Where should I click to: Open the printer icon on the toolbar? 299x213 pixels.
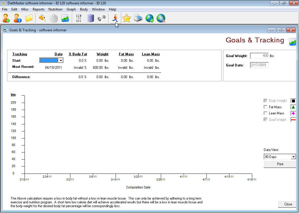tap(138, 18)
